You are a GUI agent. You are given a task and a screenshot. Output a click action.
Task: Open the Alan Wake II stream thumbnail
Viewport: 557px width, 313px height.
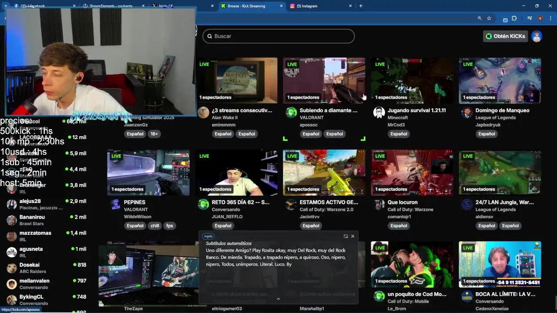(x=236, y=80)
